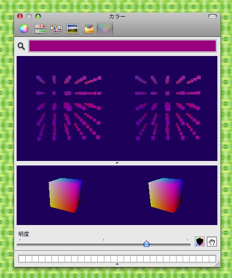
Task: Click the magnifying glass color sampler
Action: tap(21, 46)
